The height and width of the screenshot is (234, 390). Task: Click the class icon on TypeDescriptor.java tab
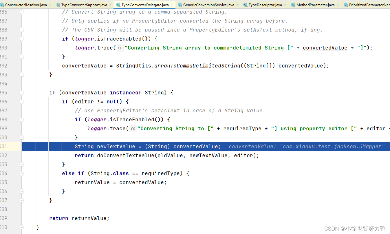246,5
